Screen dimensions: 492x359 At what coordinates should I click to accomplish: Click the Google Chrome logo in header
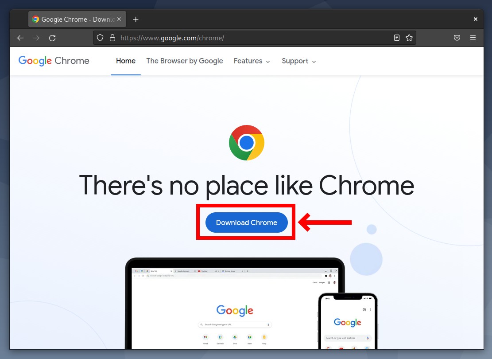point(54,61)
